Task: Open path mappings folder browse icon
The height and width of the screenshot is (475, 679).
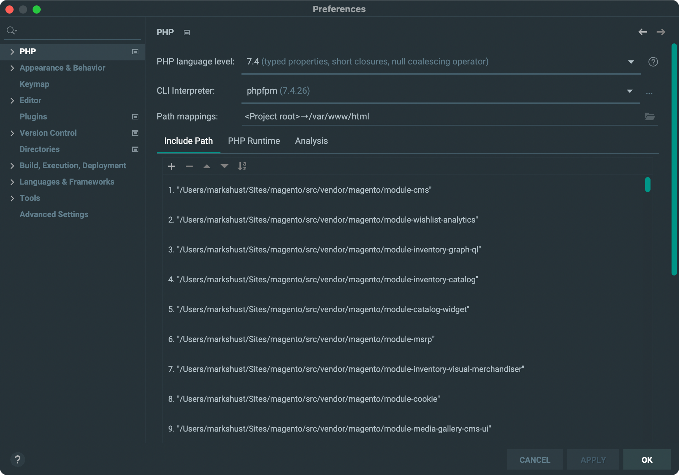Action: point(650,116)
